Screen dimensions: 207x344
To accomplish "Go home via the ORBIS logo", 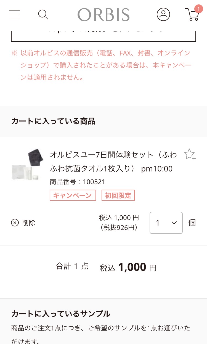I will click(x=104, y=15).
